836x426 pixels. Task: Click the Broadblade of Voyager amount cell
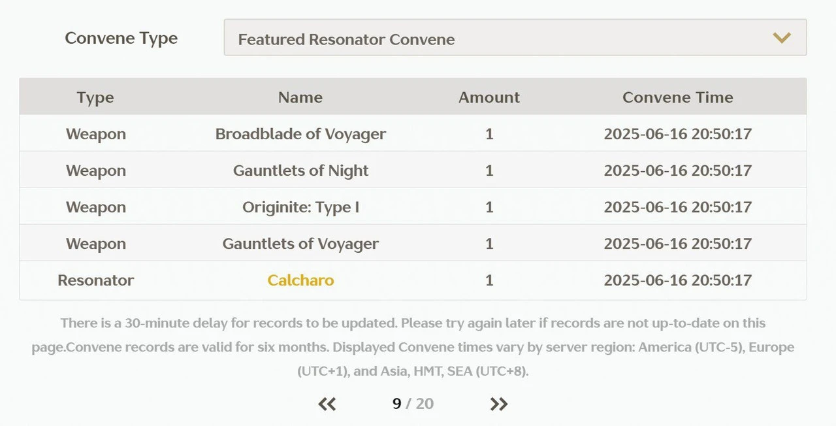489,134
